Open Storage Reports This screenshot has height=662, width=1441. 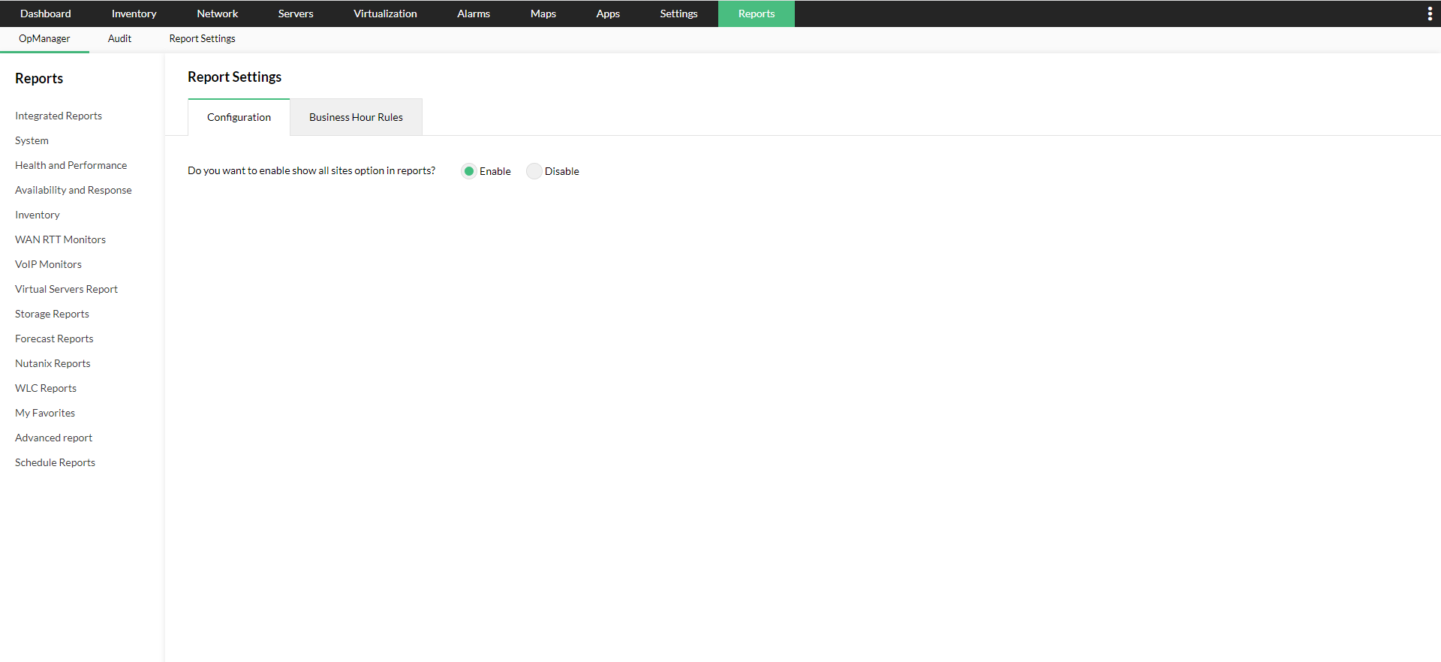pyautogui.click(x=52, y=314)
